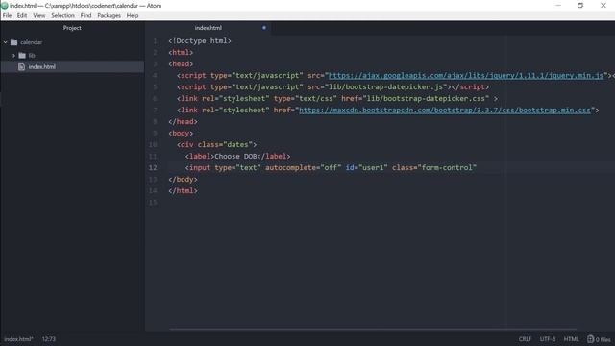Image resolution: width=615 pixels, height=346 pixels.
Task: Click autocomplete "off" attribute value
Action: point(331,168)
